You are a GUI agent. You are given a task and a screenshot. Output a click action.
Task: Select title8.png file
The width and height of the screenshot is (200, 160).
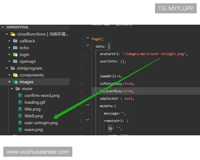click(33, 116)
